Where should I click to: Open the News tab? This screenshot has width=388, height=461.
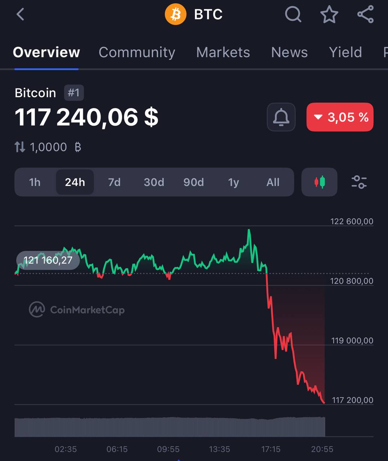[289, 52]
